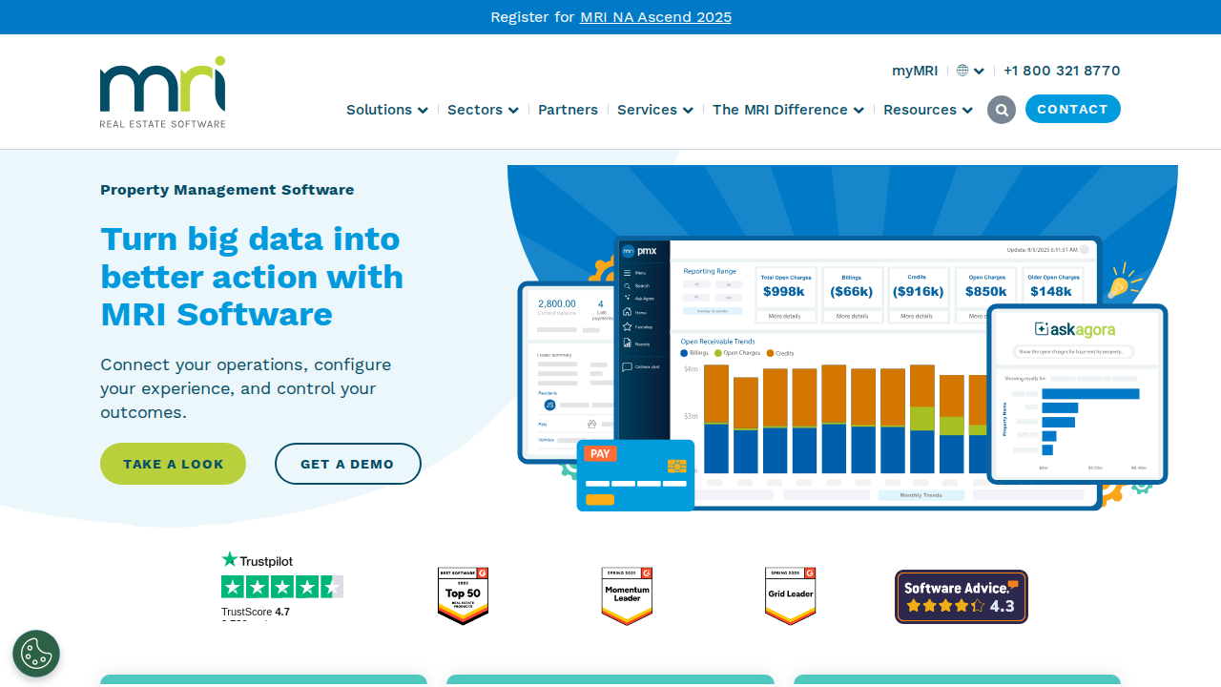Click the Open Receivable Trends chart title
The image size is (1221, 687).
(717, 341)
